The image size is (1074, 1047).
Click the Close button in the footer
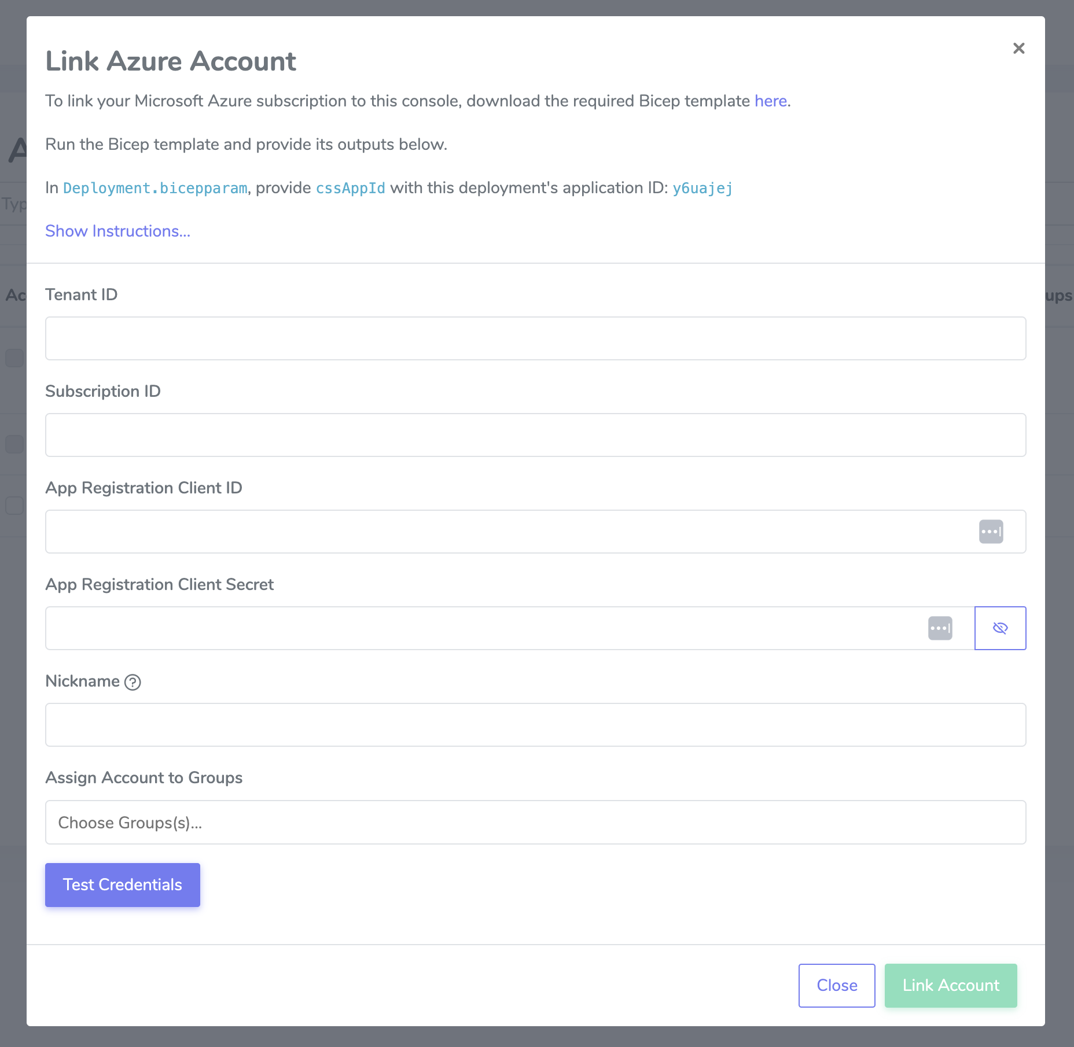837,986
